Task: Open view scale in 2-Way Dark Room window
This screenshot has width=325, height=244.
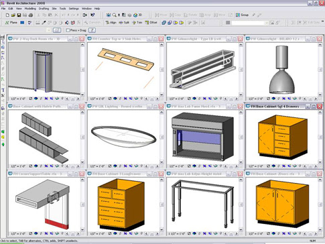Action: 19,99
